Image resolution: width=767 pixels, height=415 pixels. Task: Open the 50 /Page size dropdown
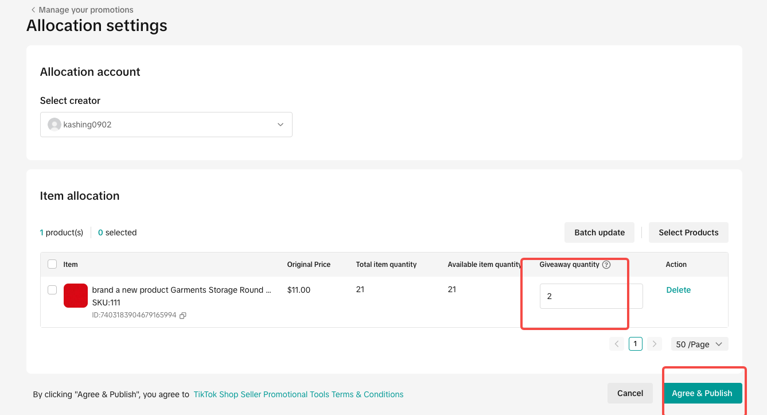[699, 344]
